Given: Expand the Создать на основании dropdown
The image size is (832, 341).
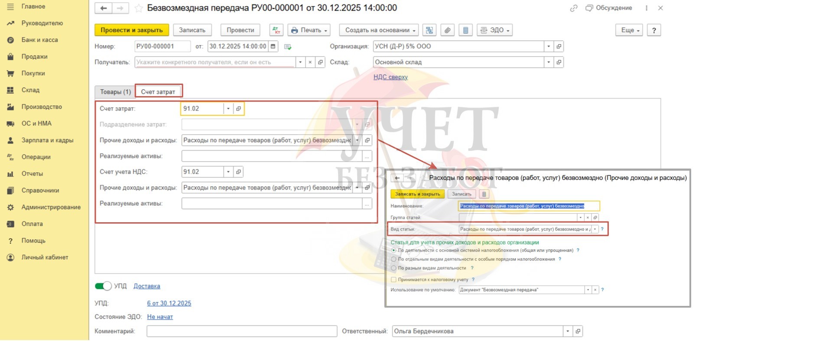Looking at the screenshot, I should 379,30.
